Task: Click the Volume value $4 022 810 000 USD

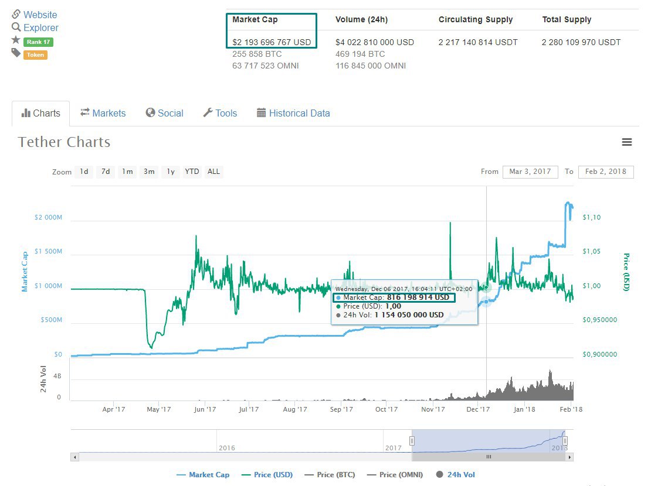Action: (x=375, y=42)
